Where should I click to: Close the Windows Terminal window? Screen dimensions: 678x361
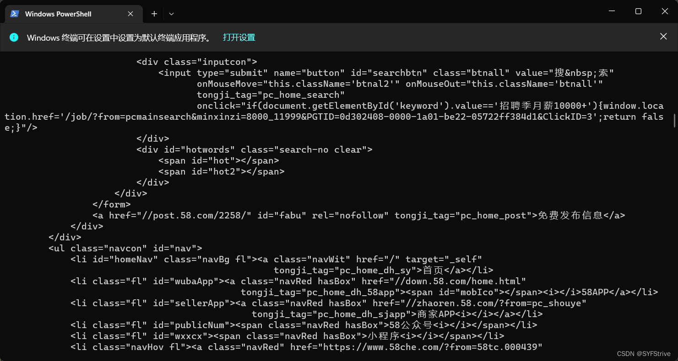665,11
